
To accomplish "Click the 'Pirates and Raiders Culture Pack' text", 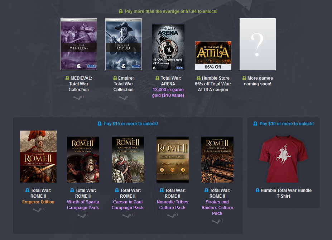I will tap(217, 208).
